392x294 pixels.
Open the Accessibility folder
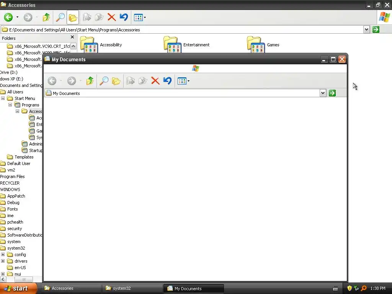tap(101, 44)
